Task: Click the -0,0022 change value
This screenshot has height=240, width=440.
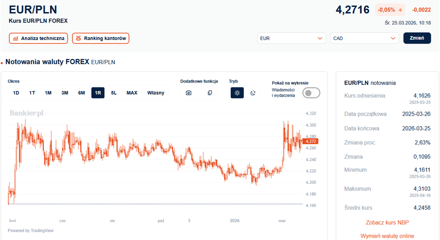Action: click(x=421, y=10)
